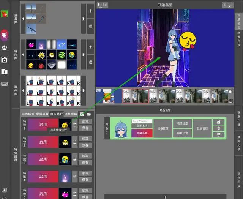This screenshot has width=243, height=199.
Task: Toggle 启用 for 特效1
Action: tap(43, 125)
